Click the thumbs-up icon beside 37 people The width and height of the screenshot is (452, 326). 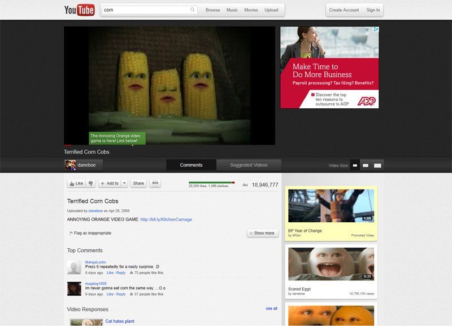pyautogui.click(x=131, y=294)
